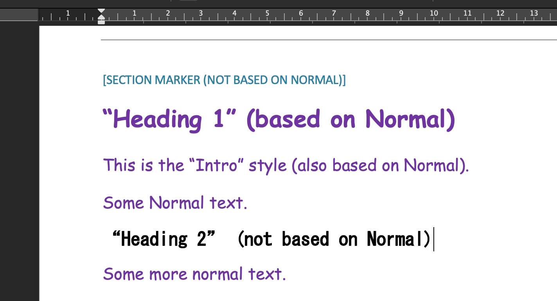Click the "Some Normal text." line
This screenshot has height=301, width=557.
175,203
